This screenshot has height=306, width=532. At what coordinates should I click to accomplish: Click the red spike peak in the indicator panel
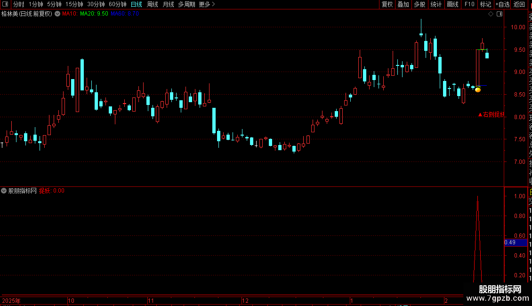(x=478, y=197)
